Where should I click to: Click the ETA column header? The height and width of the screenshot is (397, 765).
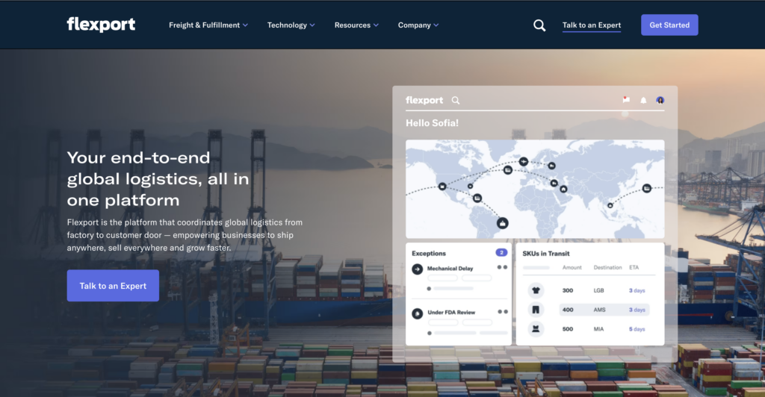634,267
